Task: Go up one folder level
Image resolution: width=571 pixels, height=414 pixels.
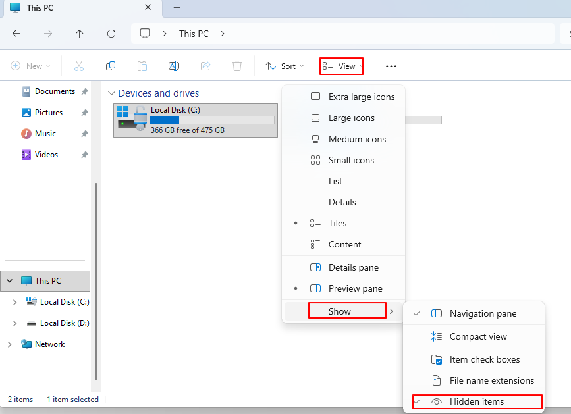Action: [x=79, y=34]
